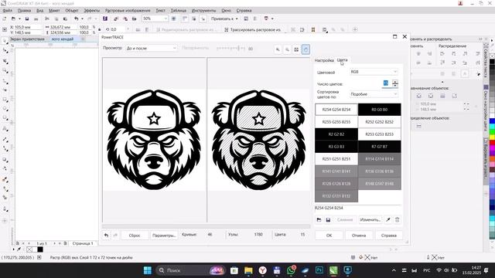This screenshot has width=495, height=278.
Task: Open the Растровые изображения menu
Action: pos(128,10)
